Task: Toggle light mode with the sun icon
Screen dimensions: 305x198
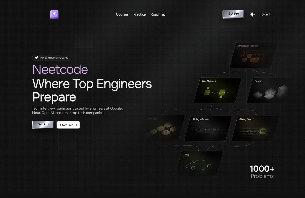Action: tap(252, 14)
